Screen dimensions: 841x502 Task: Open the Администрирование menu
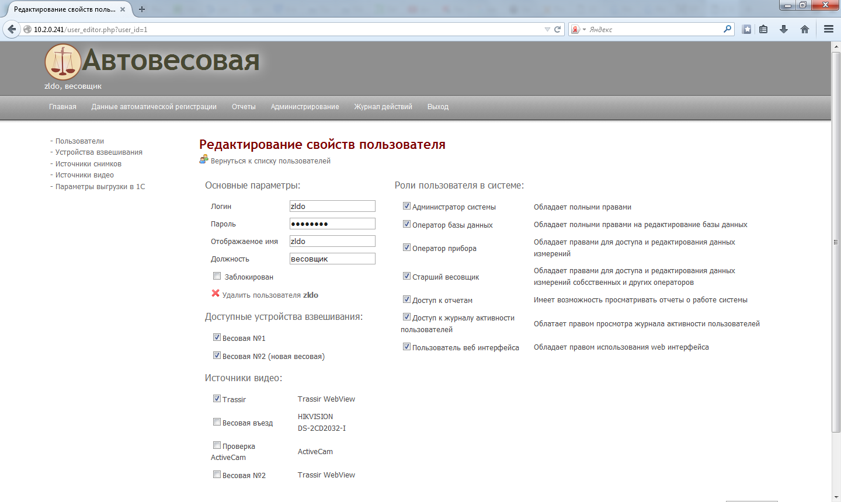point(305,107)
